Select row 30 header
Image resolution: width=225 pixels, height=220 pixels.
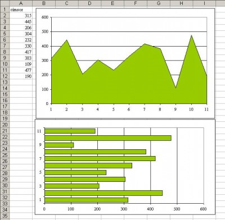(4, 185)
